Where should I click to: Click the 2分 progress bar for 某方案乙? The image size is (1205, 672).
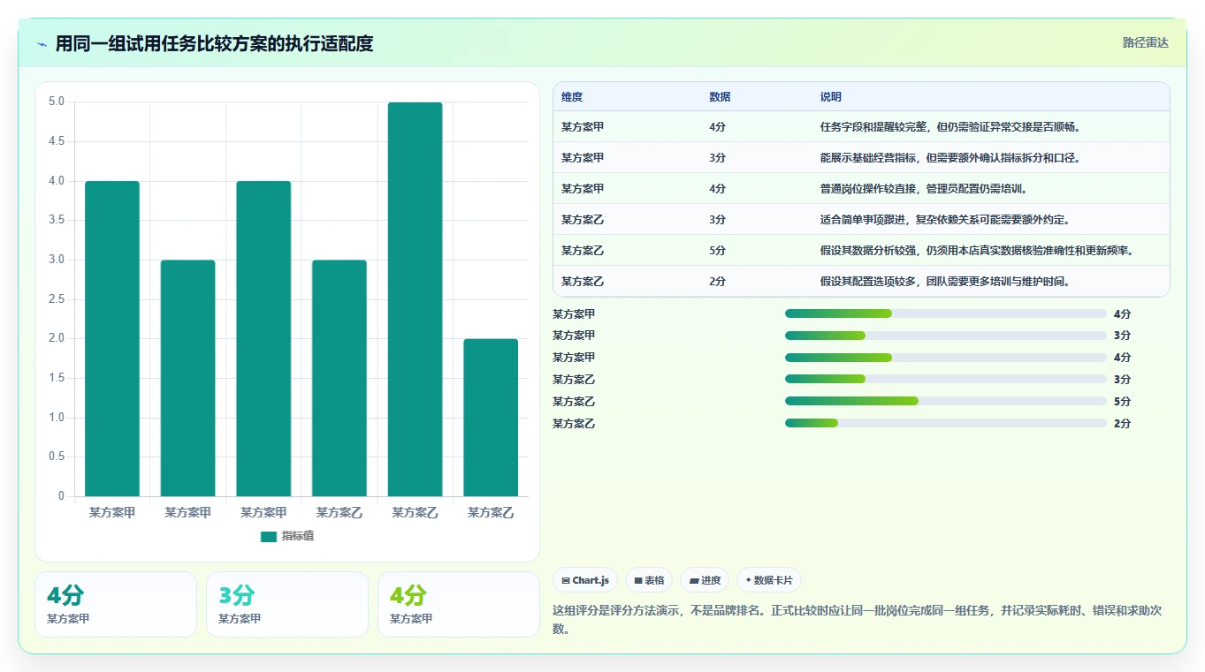point(946,423)
